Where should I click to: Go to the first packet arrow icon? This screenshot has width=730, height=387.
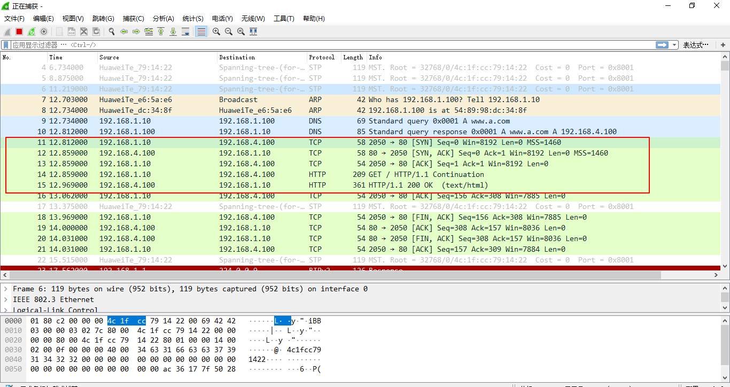tap(161, 32)
